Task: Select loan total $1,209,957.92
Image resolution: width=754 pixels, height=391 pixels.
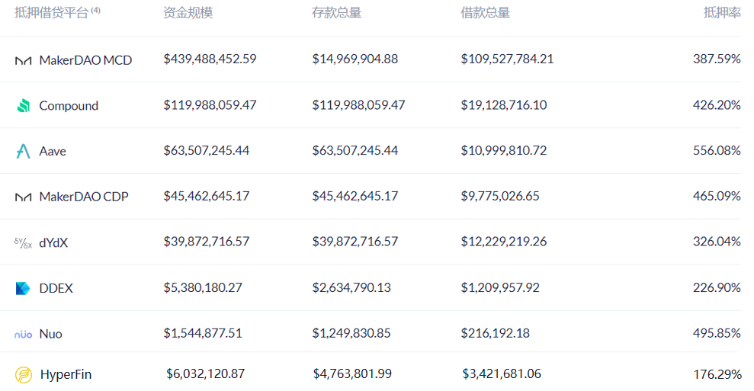Action: click(x=500, y=287)
